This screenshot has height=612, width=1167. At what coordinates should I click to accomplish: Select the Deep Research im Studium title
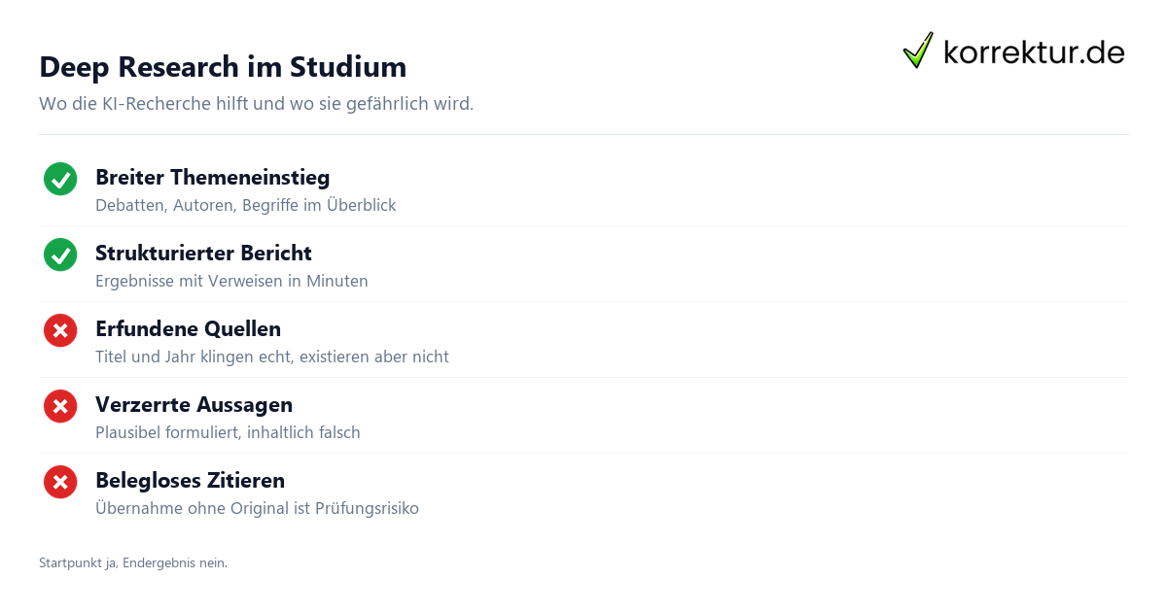coord(223,67)
